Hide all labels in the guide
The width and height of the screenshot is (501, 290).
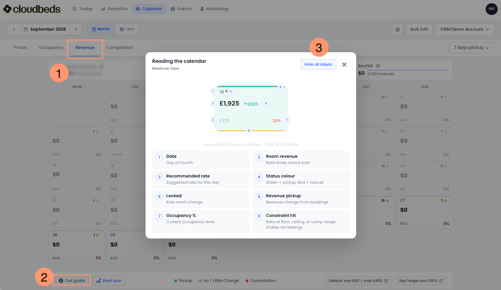click(318, 64)
